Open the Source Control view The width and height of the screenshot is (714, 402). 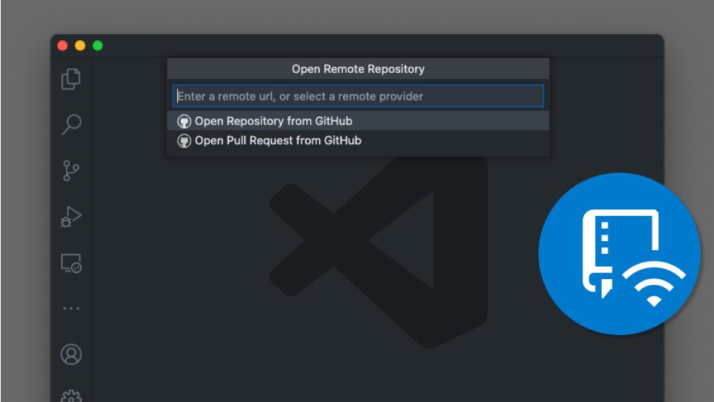pyautogui.click(x=71, y=171)
